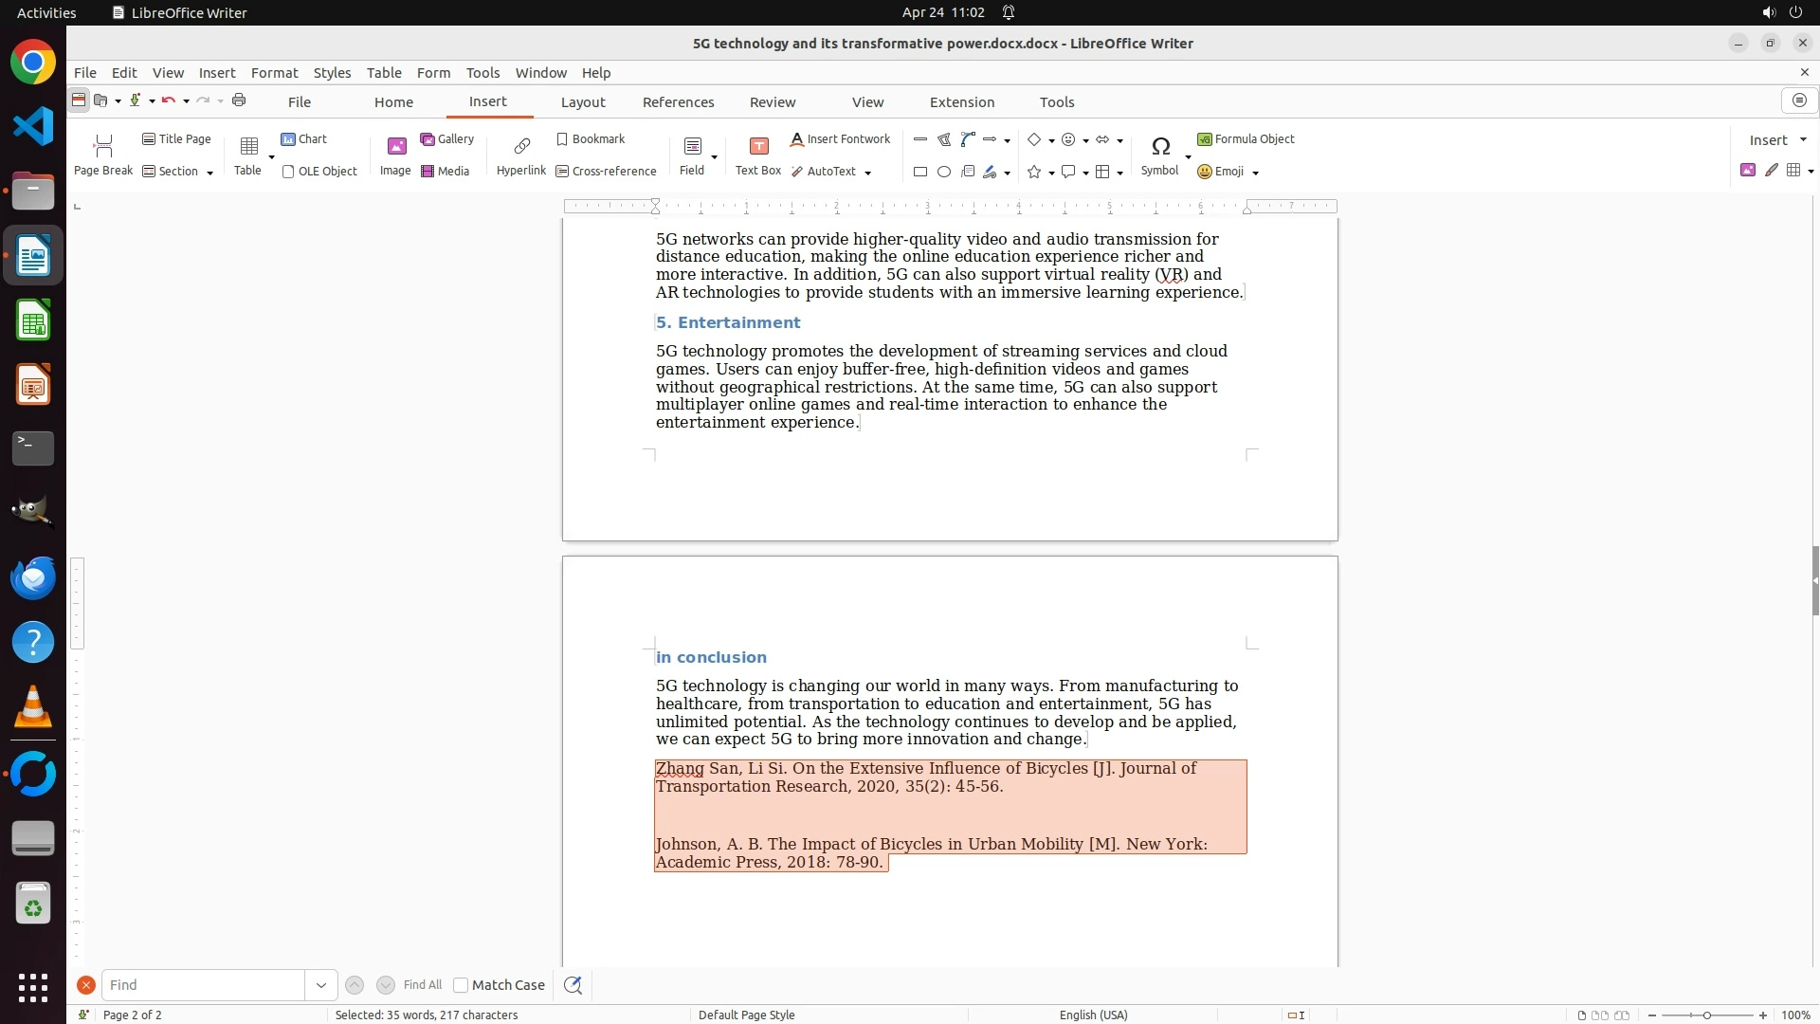Click the Image insert icon
Image resolution: width=1820 pixels, height=1024 pixels.
click(396, 146)
